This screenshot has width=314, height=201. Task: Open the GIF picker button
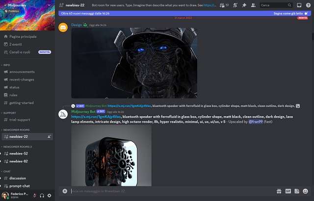click(x=288, y=191)
